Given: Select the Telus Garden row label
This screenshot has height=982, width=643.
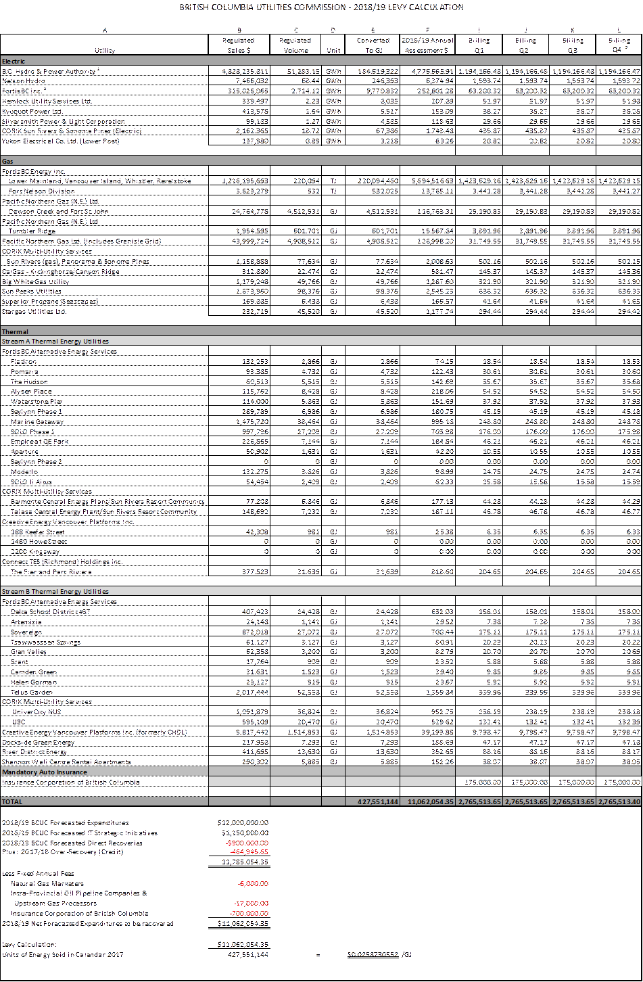Looking at the screenshot, I should pyautogui.click(x=32, y=692).
